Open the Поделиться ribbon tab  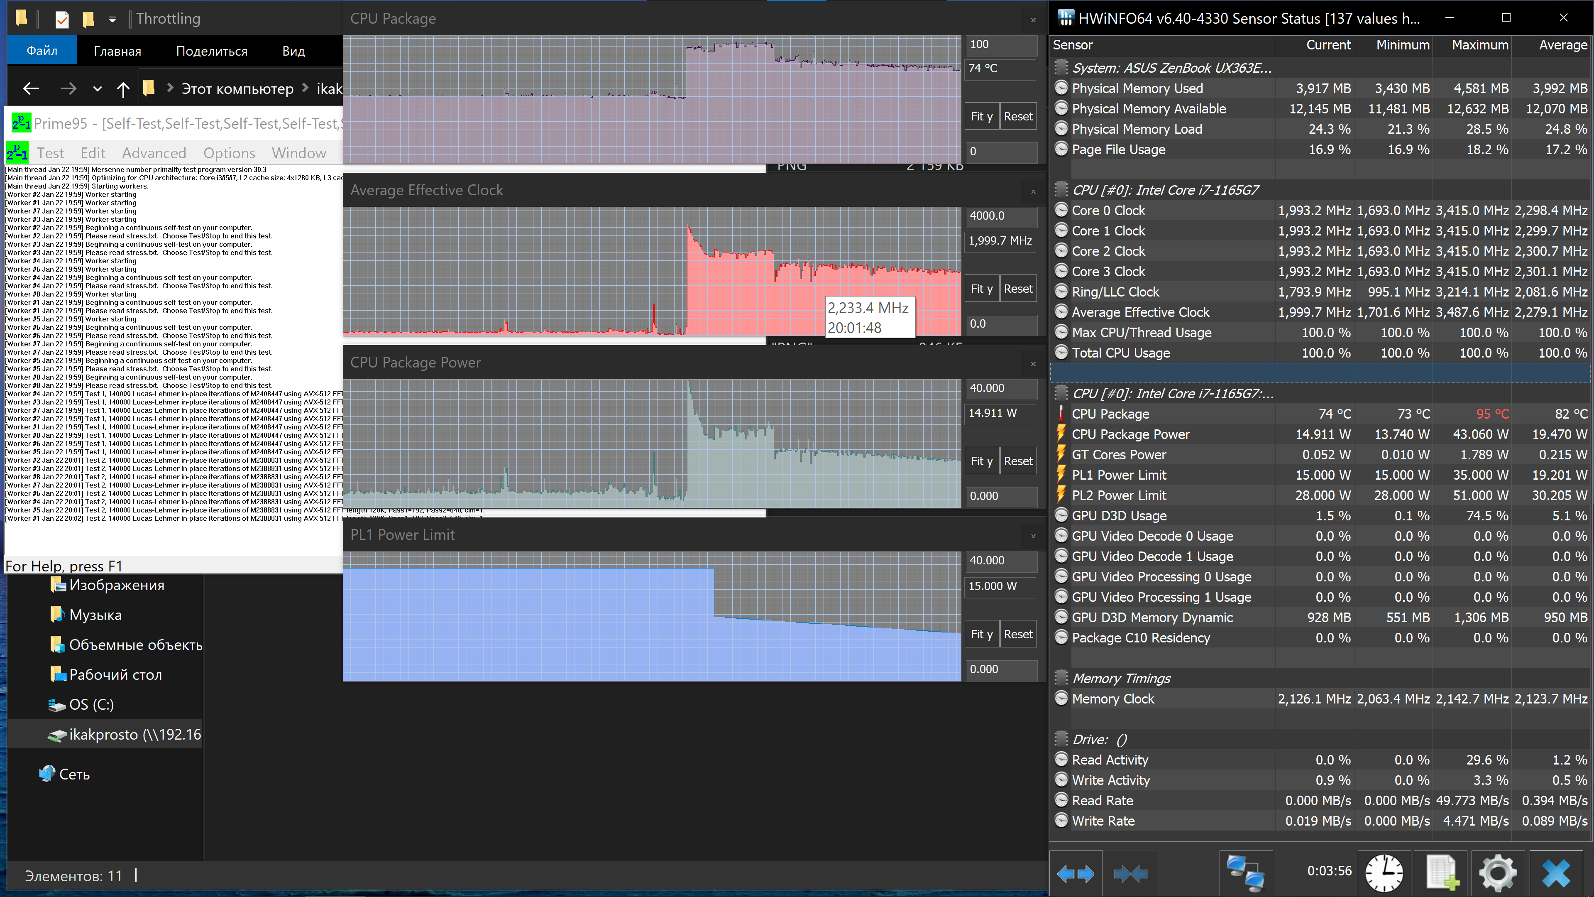[212, 51]
